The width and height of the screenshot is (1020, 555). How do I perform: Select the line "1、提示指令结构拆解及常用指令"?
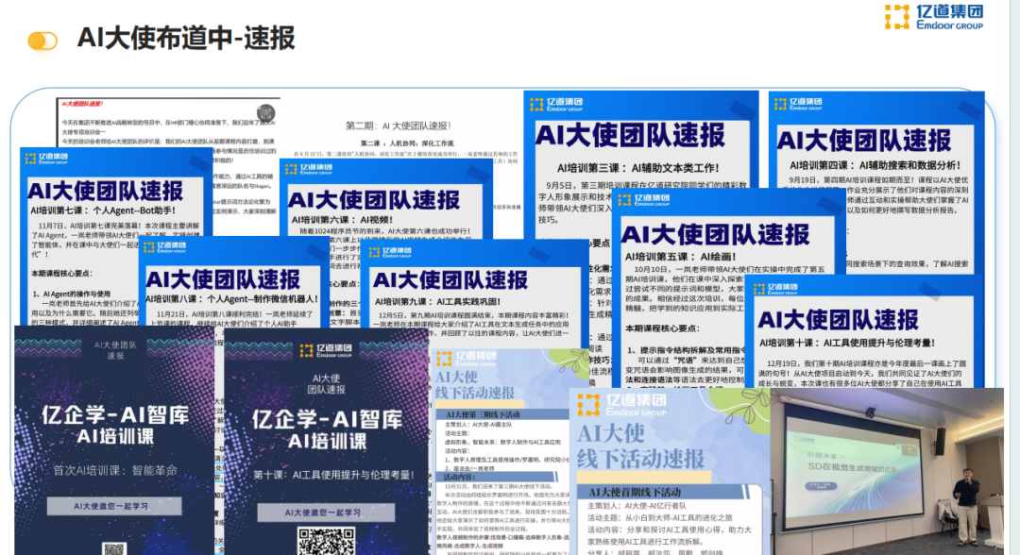(687, 349)
